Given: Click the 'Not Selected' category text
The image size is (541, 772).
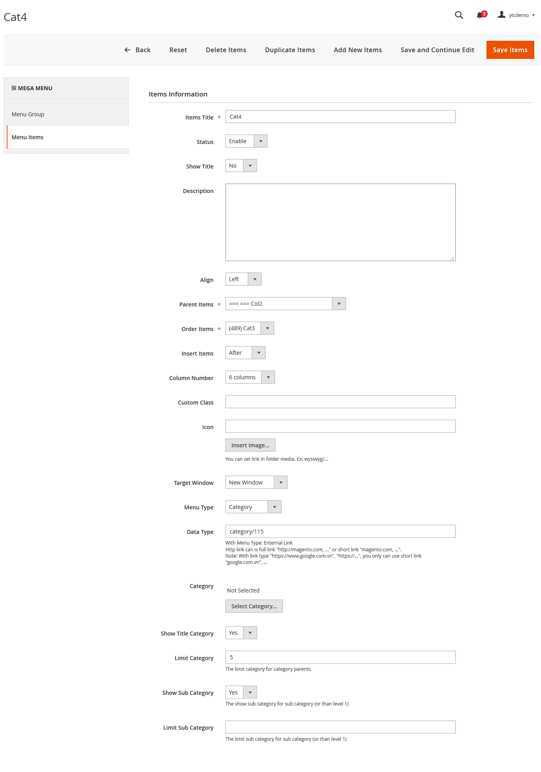Looking at the screenshot, I should coord(243,590).
